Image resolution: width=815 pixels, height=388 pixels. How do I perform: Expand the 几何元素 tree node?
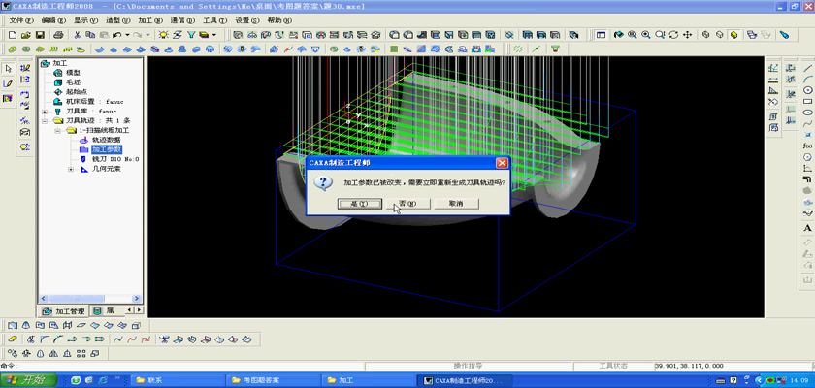coord(71,170)
